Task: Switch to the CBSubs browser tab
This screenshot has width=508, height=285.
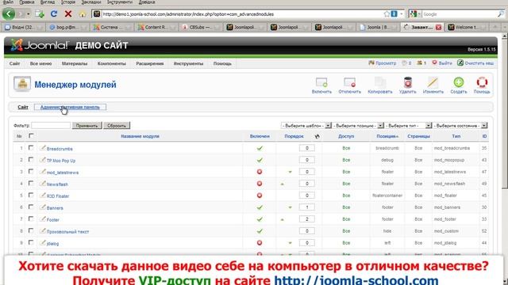Action: click(x=200, y=27)
